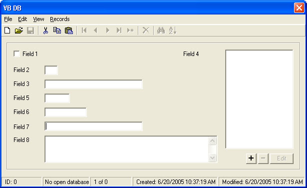307x188 pixels.
Task: Click the next record arrow
Action: pyautogui.click(x=107, y=30)
